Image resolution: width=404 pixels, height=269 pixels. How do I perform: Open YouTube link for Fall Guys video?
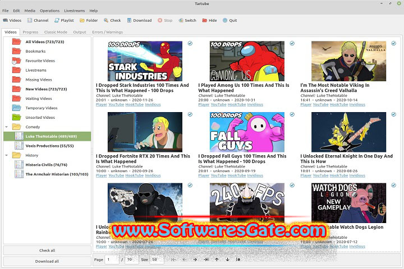click(218, 175)
